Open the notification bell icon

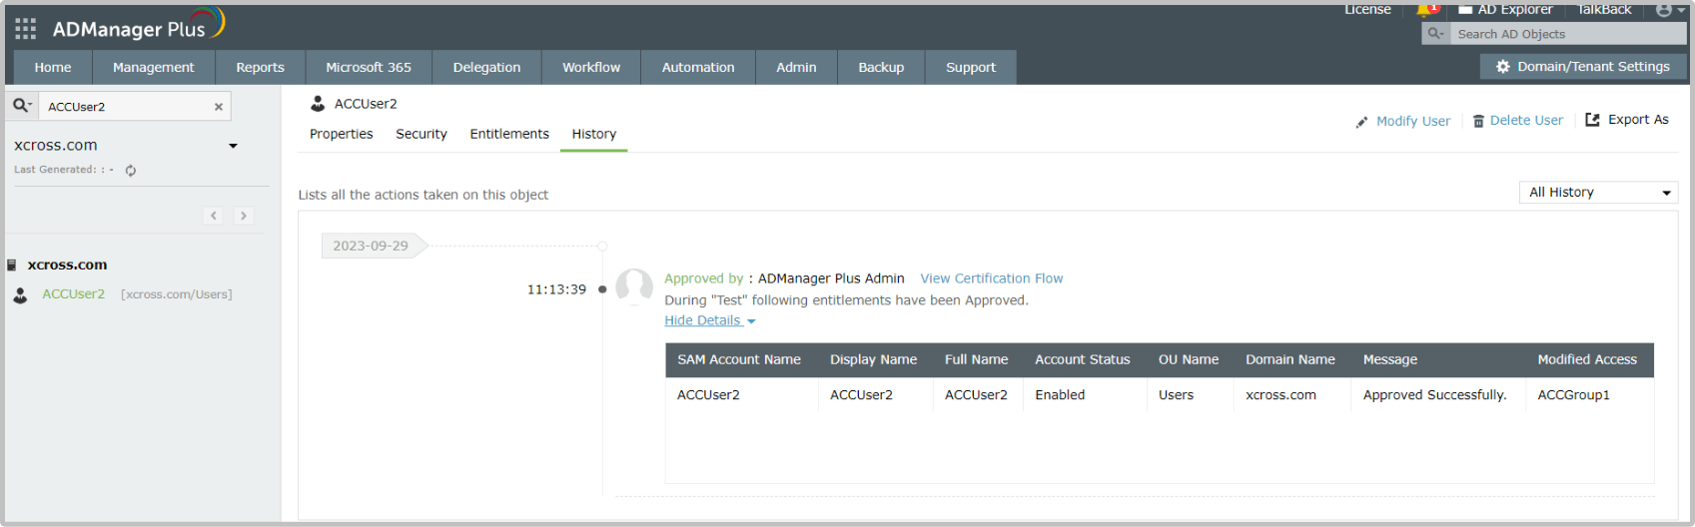[1425, 10]
